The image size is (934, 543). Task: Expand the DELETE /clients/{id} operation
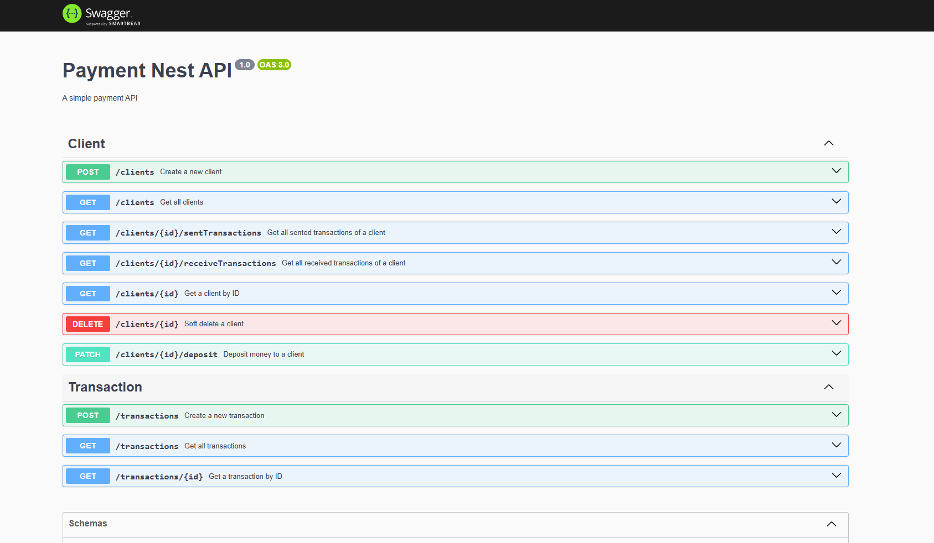[x=836, y=323]
